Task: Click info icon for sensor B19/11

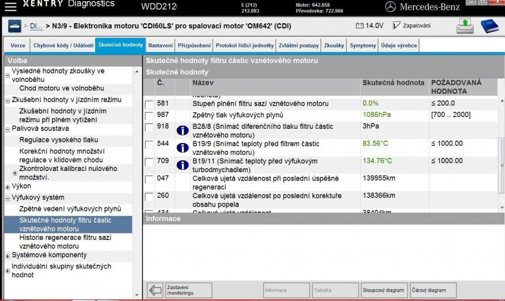Action: (182, 165)
